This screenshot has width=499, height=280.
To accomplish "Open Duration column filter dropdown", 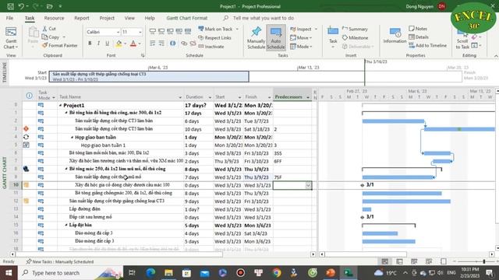I will point(210,97).
